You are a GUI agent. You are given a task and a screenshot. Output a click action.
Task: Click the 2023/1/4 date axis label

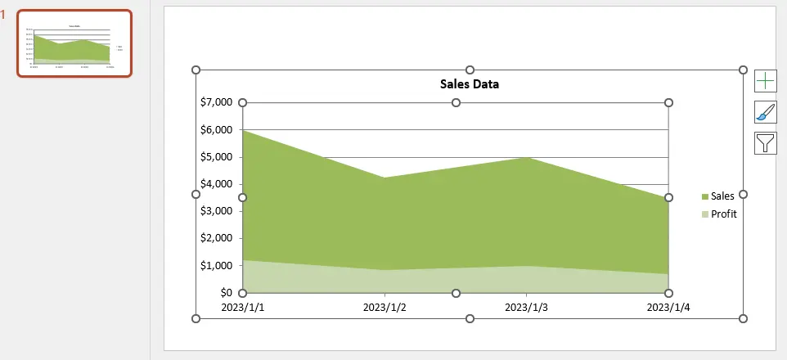668,308
